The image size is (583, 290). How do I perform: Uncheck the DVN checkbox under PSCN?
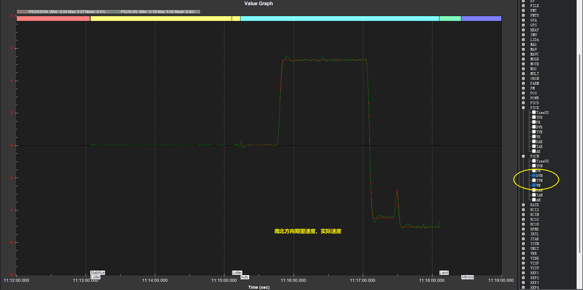(x=534, y=176)
